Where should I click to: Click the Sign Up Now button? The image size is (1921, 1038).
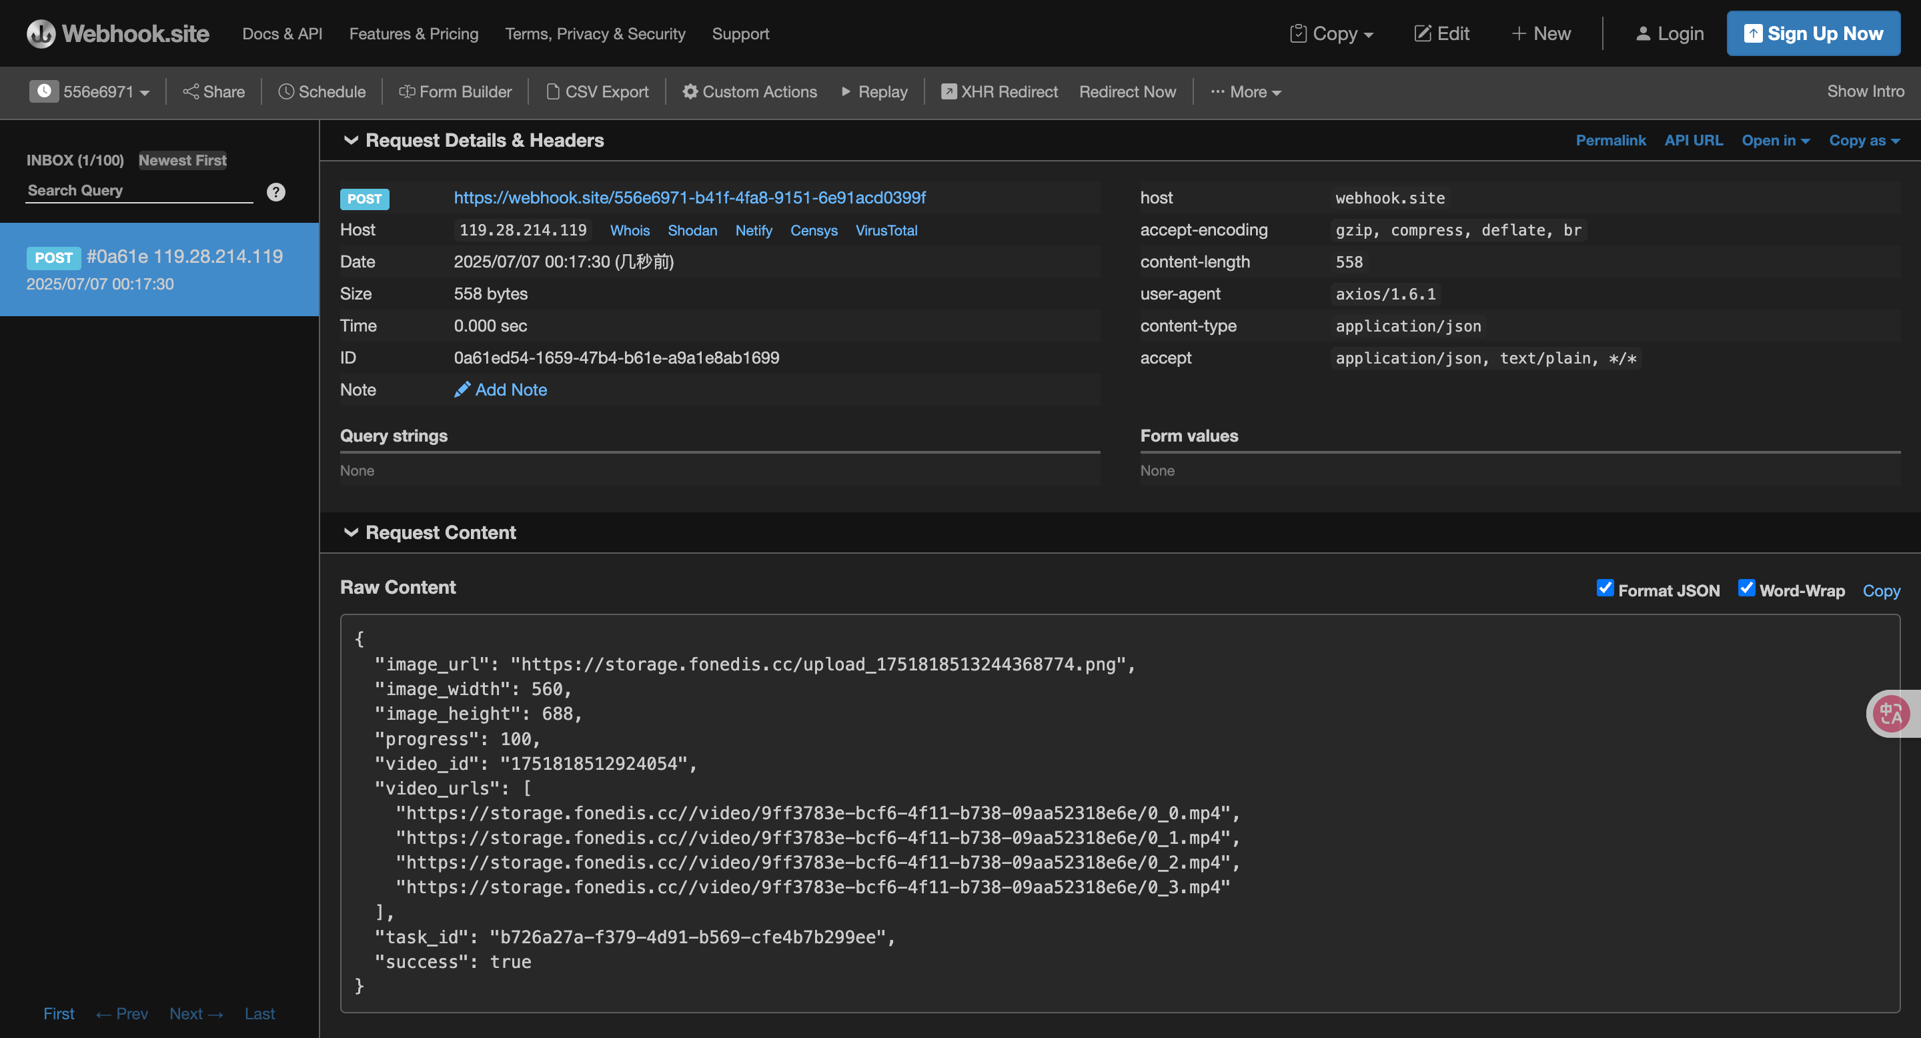1813,33
